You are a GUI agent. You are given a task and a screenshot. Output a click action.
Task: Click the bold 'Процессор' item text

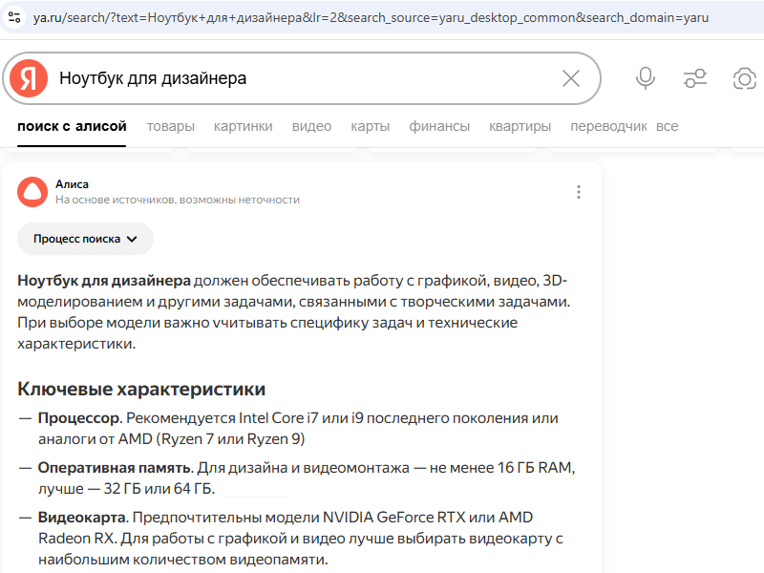[79, 418]
